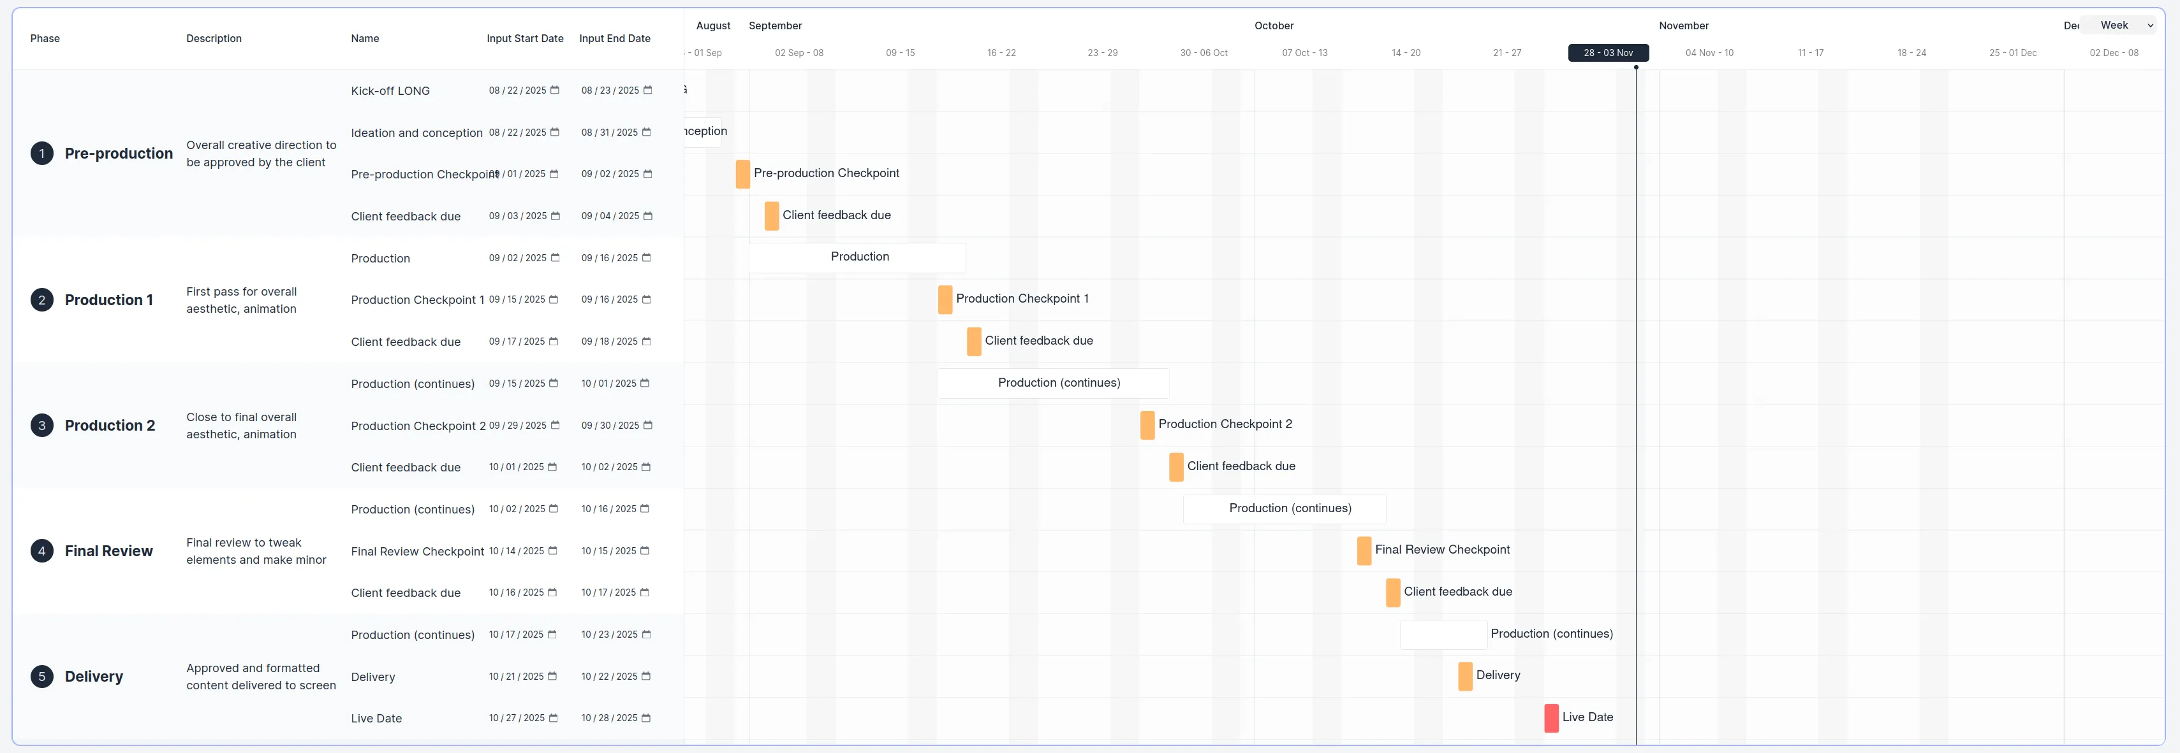Click the Phase 1 numbered badge

pos(41,153)
